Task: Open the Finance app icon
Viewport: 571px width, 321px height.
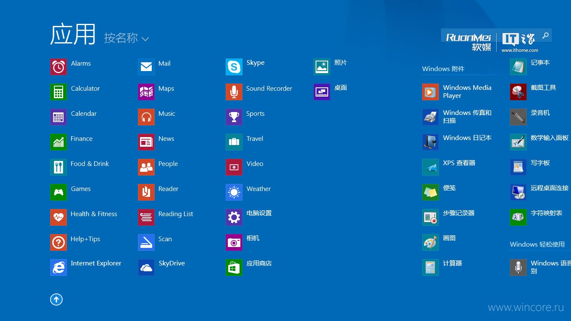Action: click(x=59, y=142)
